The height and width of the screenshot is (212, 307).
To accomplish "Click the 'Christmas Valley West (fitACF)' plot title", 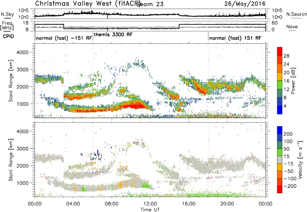I will click(87, 3).
